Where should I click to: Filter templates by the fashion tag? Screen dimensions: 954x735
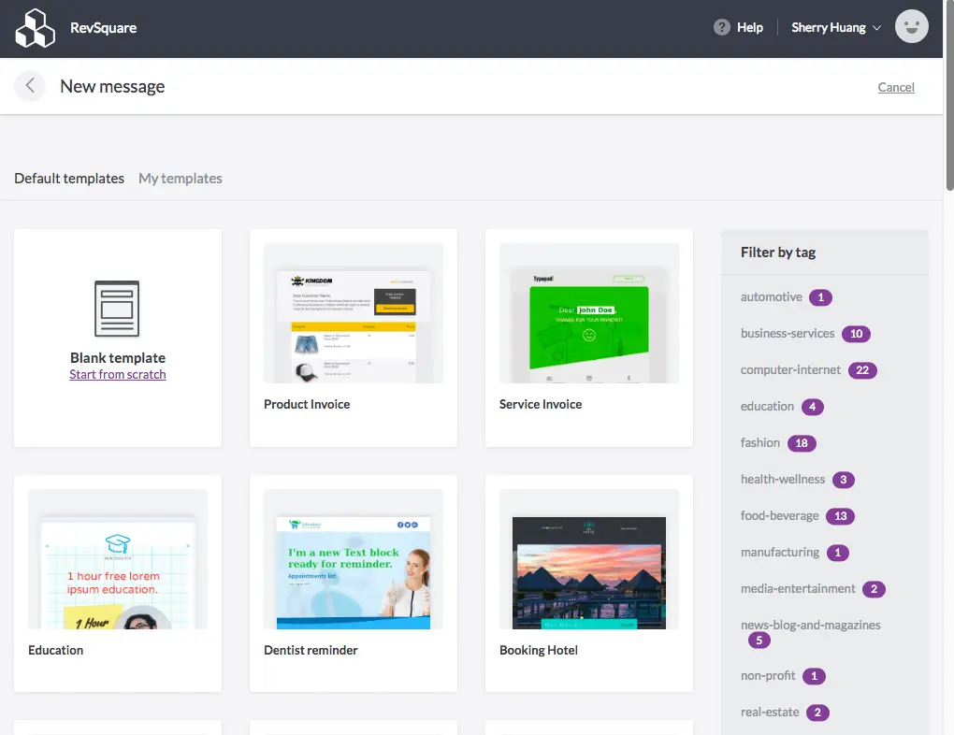click(x=760, y=442)
